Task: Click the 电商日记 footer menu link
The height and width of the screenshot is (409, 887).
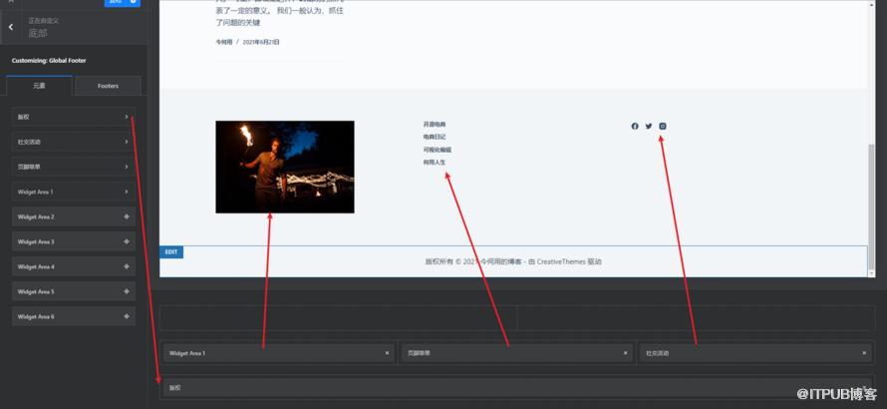Action: coord(435,137)
